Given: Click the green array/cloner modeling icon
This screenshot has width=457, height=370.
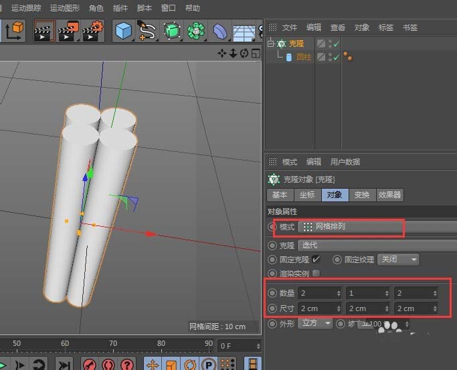Looking at the screenshot, I should point(196,31).
